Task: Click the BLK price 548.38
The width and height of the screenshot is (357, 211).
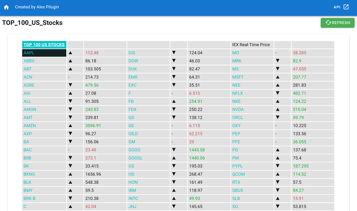Action: pyautogui.click(x=92, y=182)
